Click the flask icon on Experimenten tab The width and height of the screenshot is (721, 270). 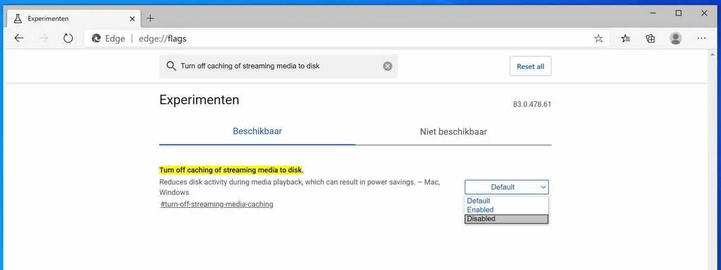tap(17, 18)
